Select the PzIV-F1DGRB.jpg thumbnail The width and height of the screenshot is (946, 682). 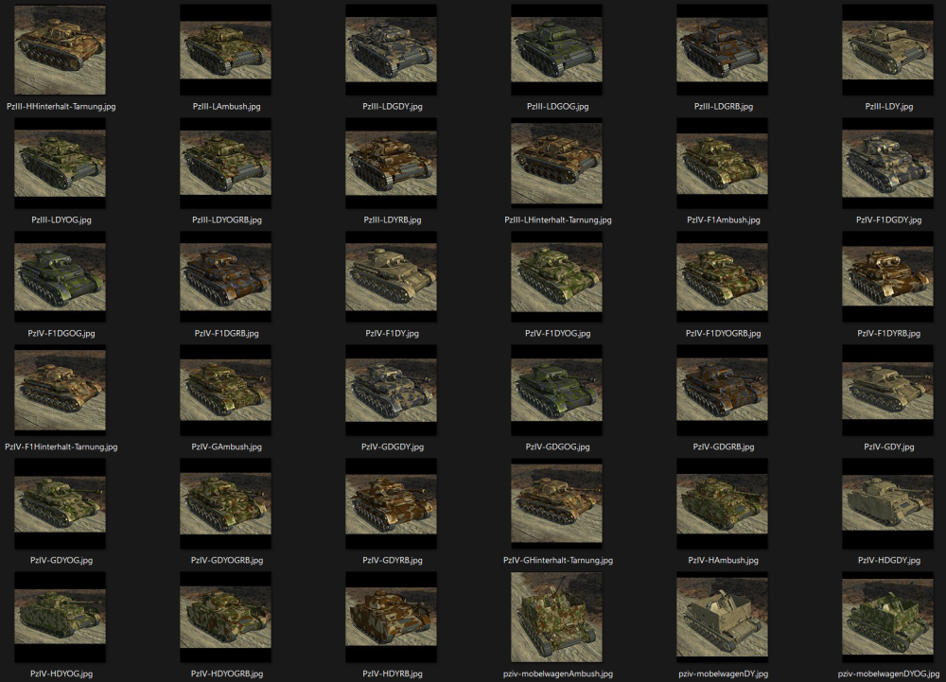(x=225, y=277)
